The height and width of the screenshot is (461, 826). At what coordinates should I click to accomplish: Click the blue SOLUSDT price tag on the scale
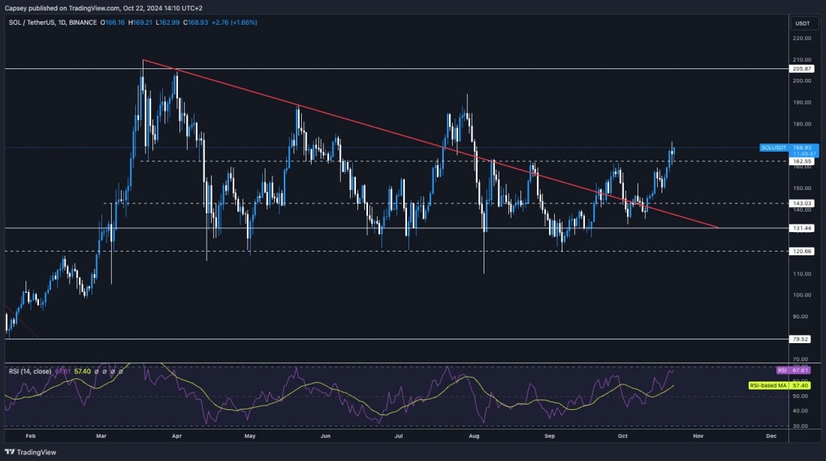click(x=774, y=148)
